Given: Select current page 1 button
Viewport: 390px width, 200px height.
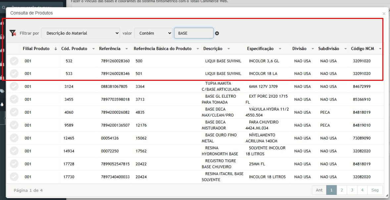Looking at the screenshot, I should [331, 190].
